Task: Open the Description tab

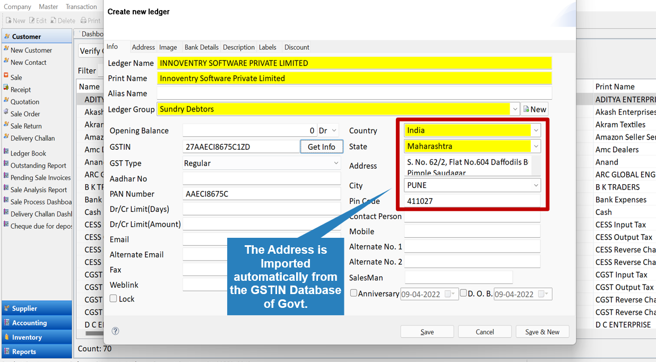Action: click(x=239, y=47)
